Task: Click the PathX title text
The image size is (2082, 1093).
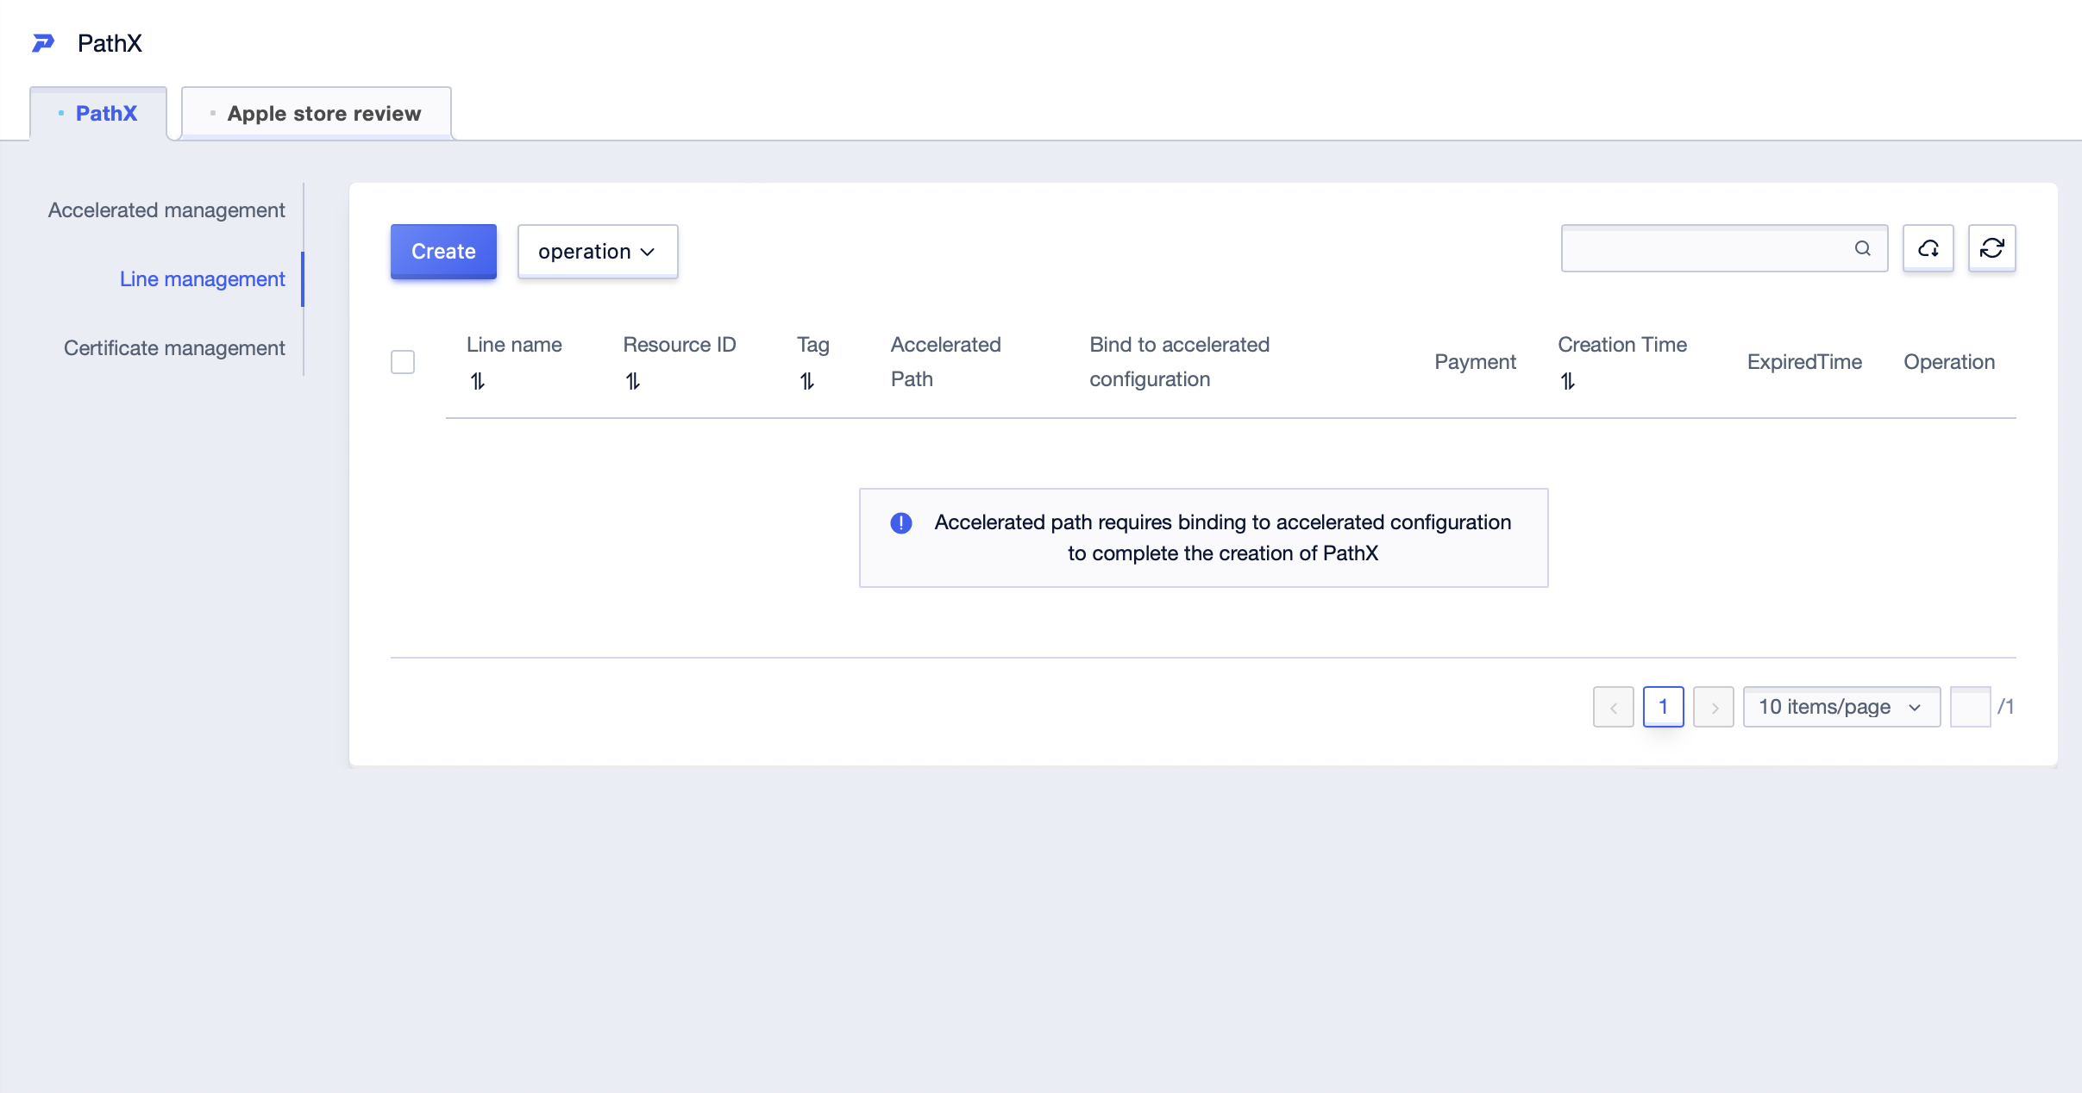Action: coord(110,43)
